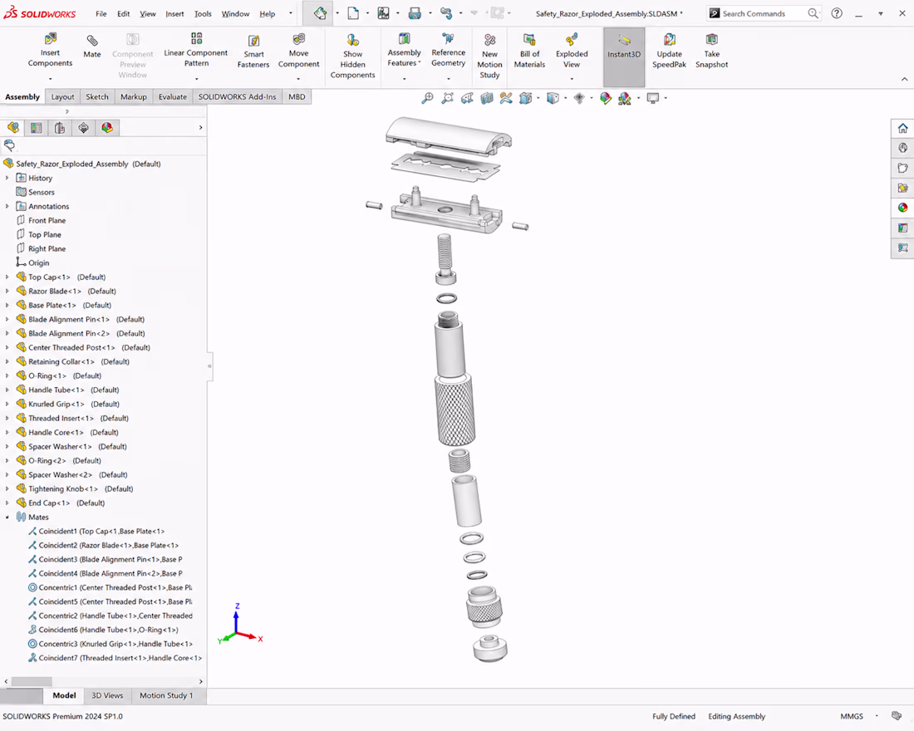Click Edit Appearance sphere icon in view toolbar

point(606,98)
